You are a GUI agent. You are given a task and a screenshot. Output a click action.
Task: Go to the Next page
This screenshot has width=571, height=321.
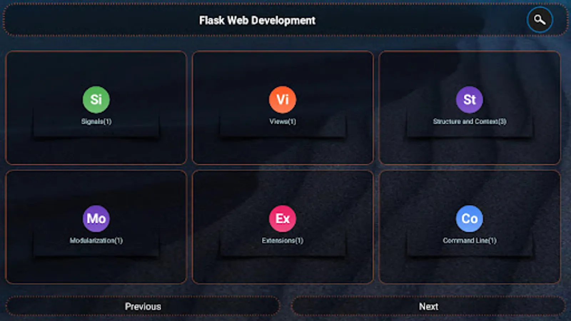coord(428,306)
